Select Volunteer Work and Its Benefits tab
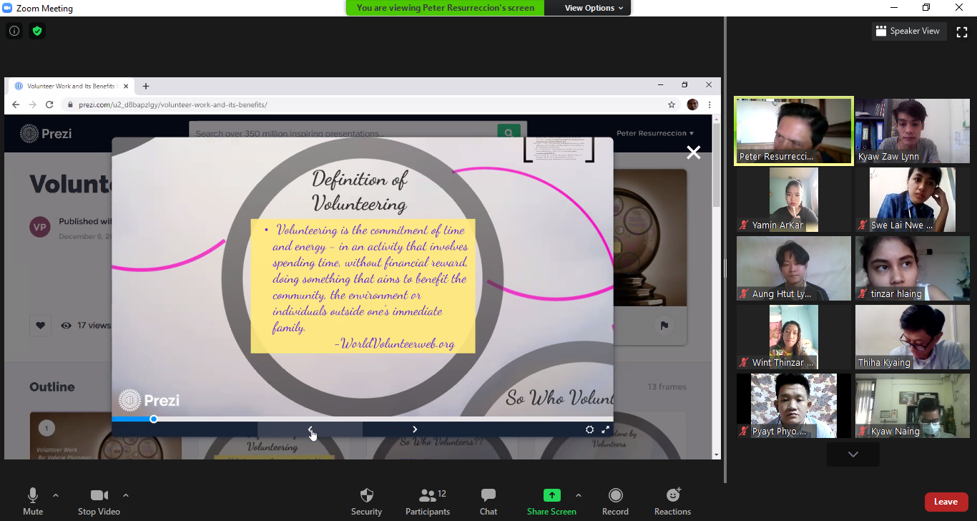The image size is (977, 521). tap(70, 86)
